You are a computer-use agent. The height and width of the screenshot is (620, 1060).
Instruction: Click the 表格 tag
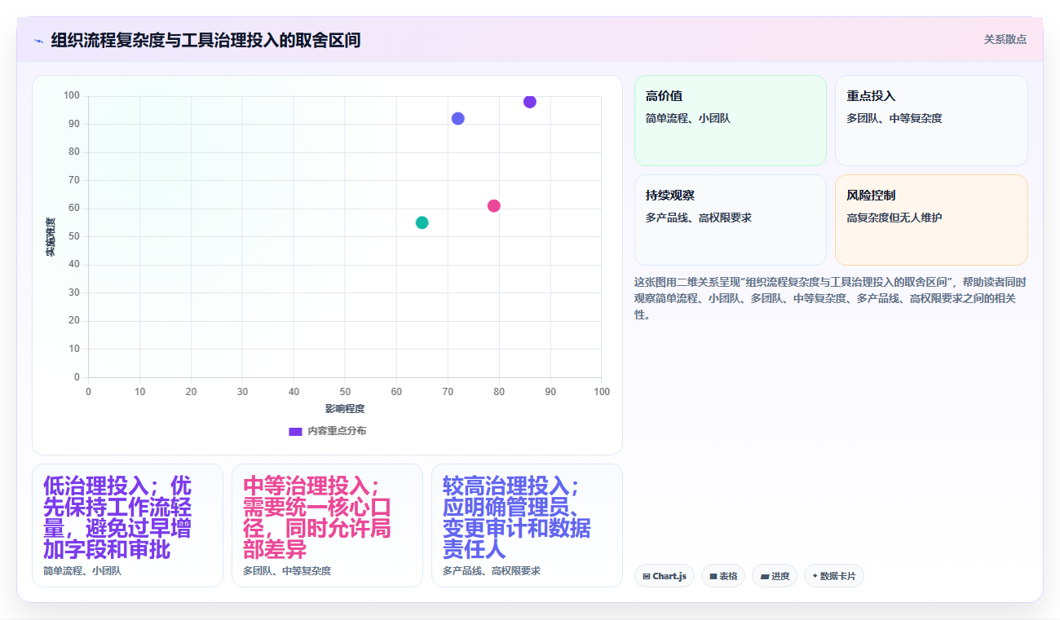[x=723, y=576]
